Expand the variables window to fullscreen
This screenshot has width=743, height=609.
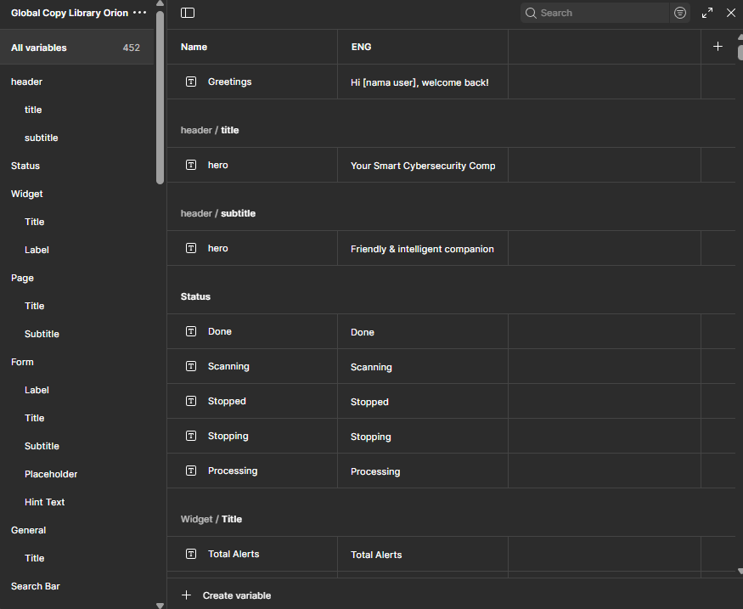coord(707,13)
